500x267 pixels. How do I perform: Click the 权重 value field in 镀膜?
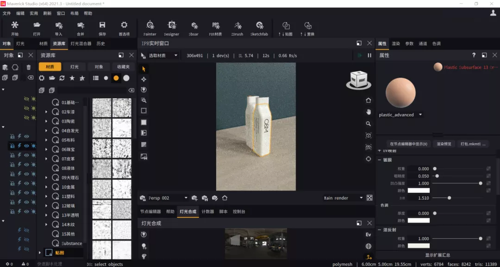[x=419, y=169]
